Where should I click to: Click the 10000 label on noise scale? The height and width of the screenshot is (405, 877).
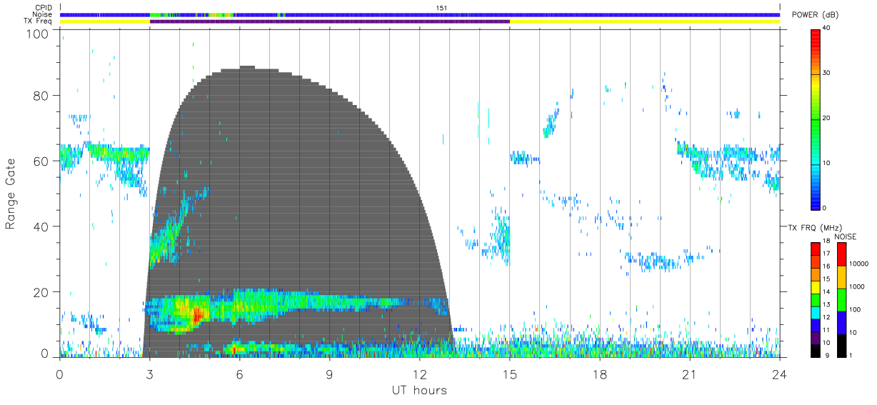click(x=861, y=264)
